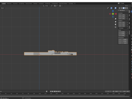Toggle the camera view icon
The height and width of the screenshot is (99, 132).
point(116,24)
